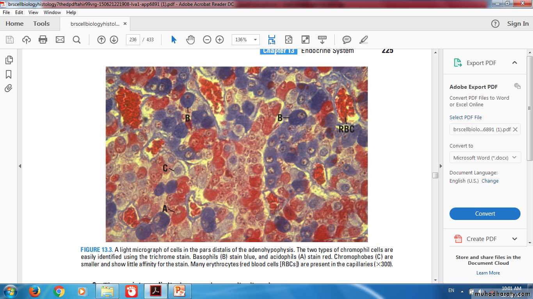Open the Add comment sticky note tool

tap(346, 40)
